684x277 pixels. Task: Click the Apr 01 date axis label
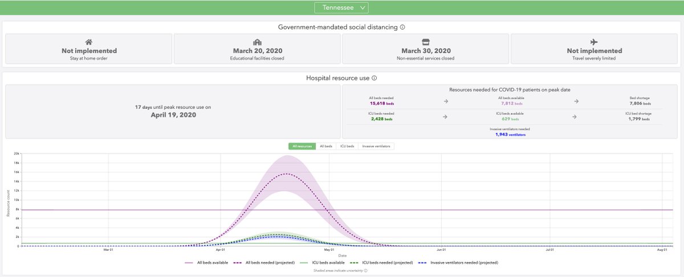220,250
